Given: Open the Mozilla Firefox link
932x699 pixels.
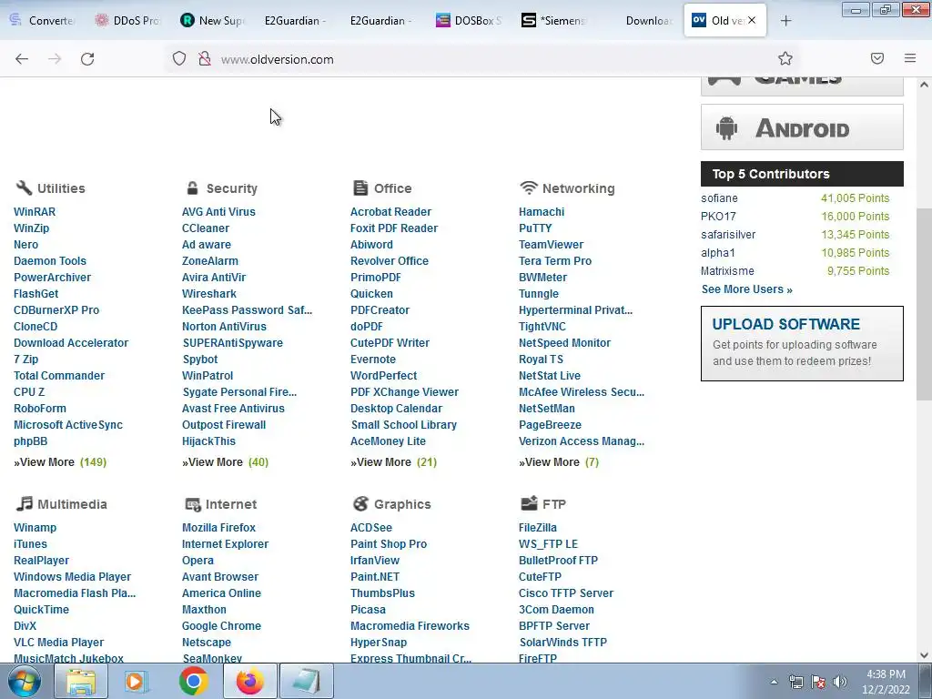Looking at the screenshot, I should [x=218, y=528].
